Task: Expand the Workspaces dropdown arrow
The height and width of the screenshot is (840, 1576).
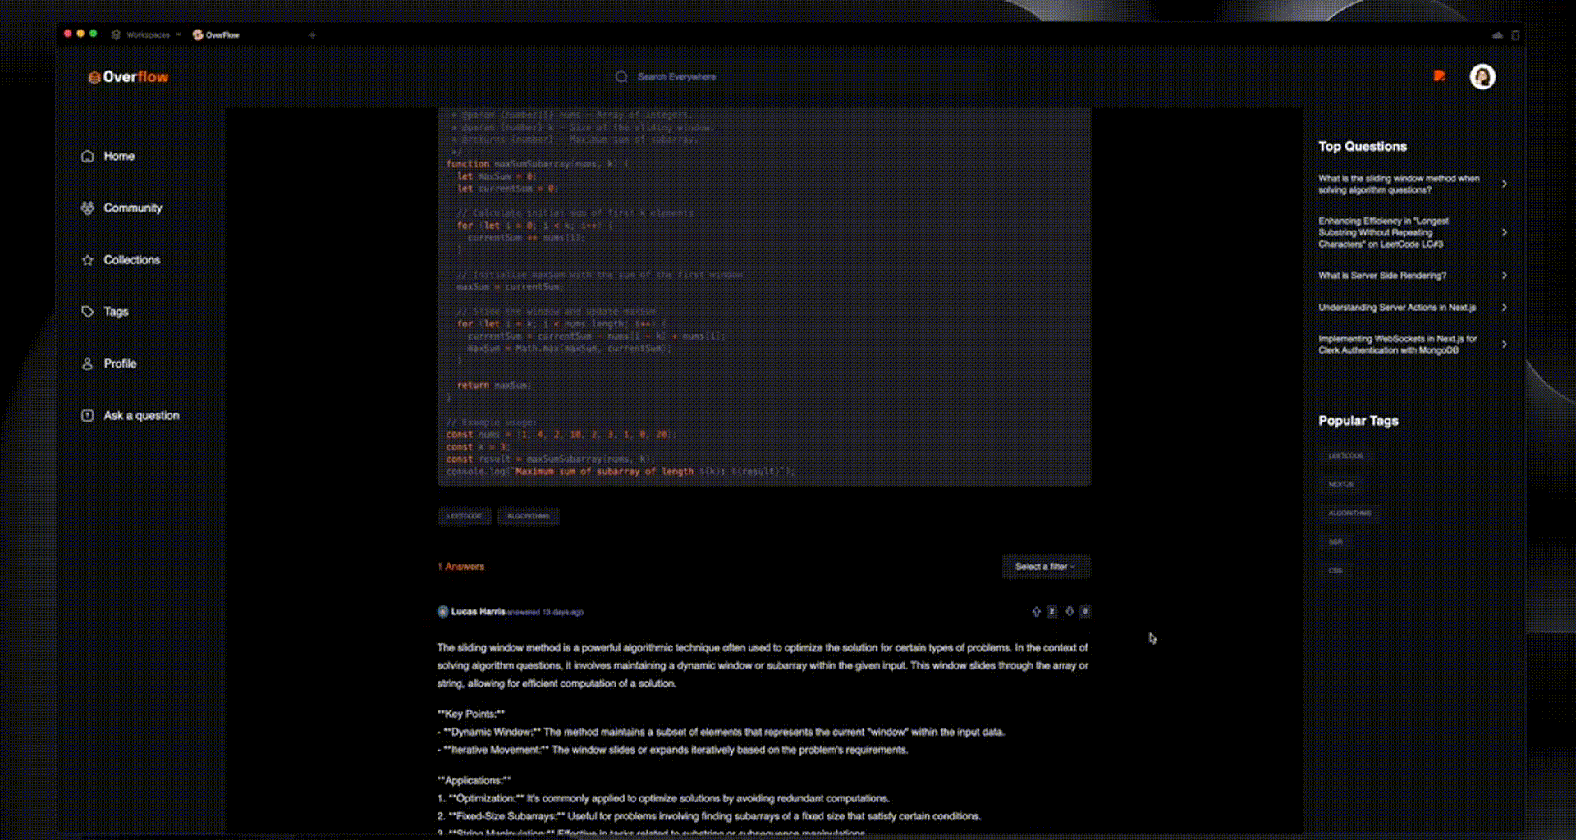Action: click(178, 34)
